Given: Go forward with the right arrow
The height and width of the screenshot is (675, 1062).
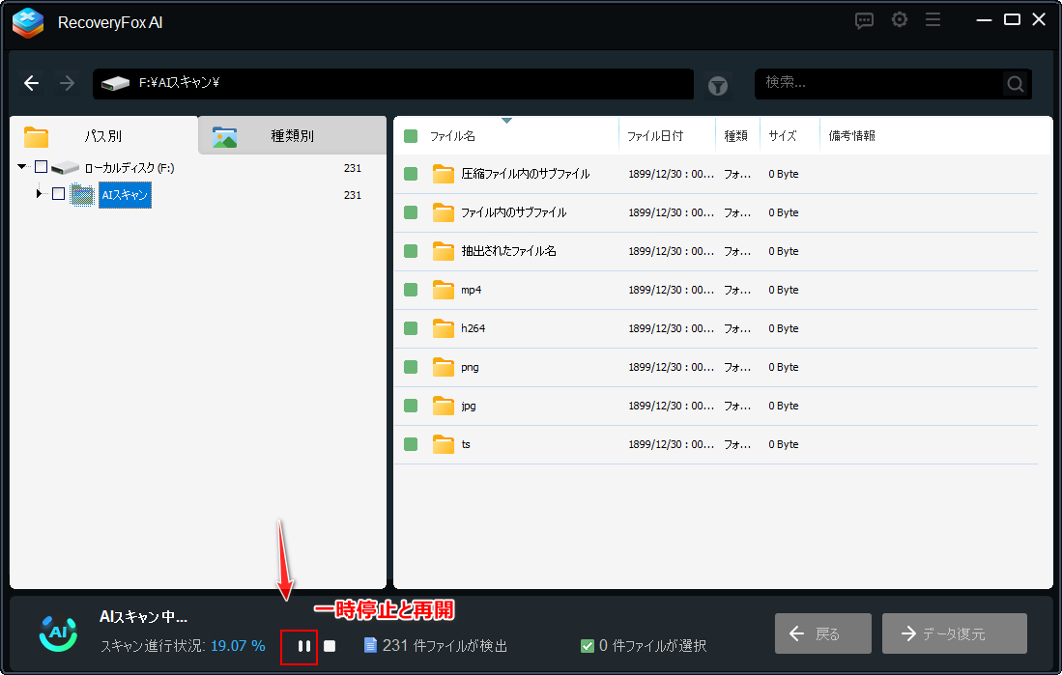Looking at the screenshot, I should click(x=67, y=83).
